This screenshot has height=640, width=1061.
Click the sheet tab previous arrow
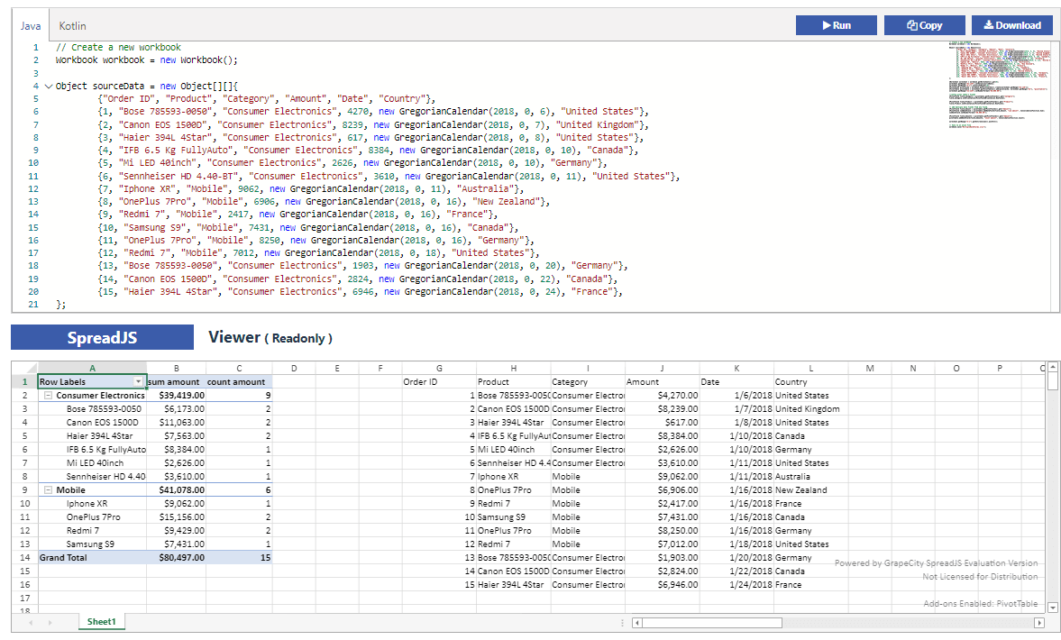[31, 622]
